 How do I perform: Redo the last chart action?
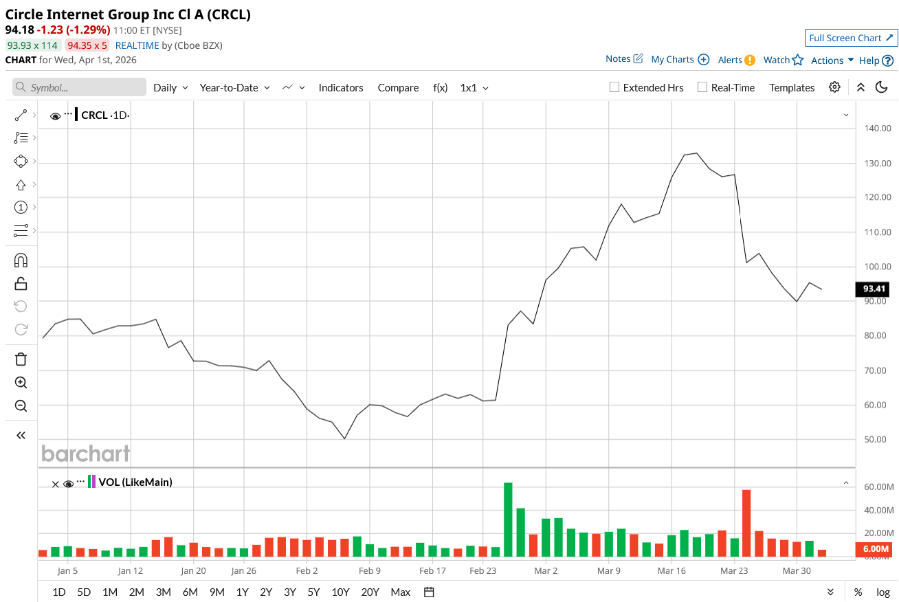click(x=21, y=329)
